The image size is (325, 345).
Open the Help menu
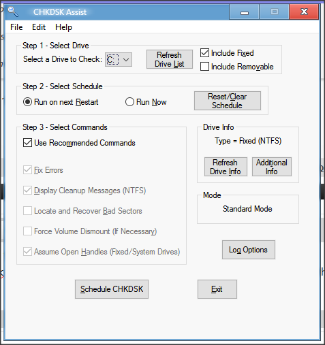point(63,27)
